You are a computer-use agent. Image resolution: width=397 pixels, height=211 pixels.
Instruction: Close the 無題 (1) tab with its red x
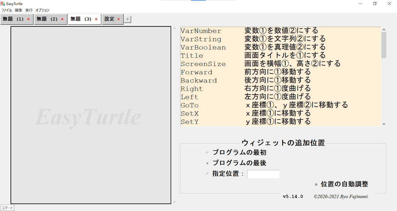(28, 19)
